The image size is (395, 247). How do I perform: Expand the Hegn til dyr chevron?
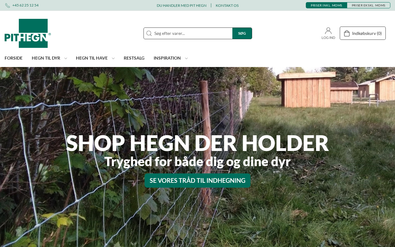coord(65,58)
